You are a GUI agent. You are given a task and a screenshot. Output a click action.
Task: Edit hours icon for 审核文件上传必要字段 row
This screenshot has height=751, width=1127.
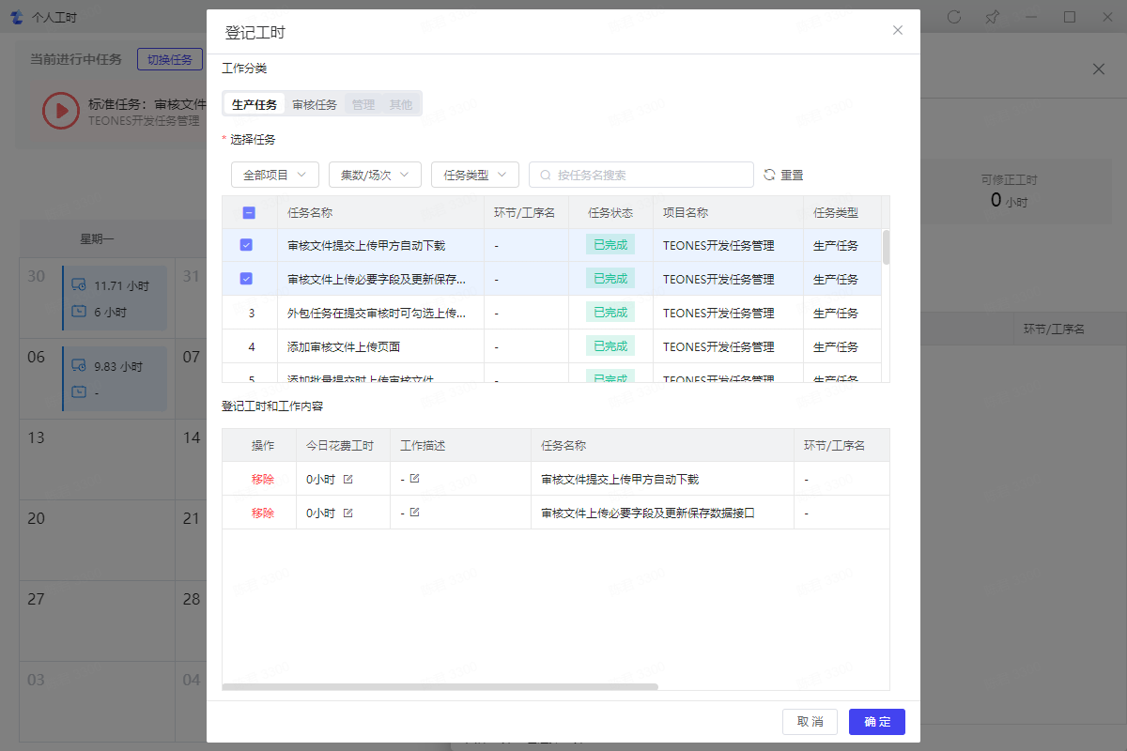coord(348,513)
